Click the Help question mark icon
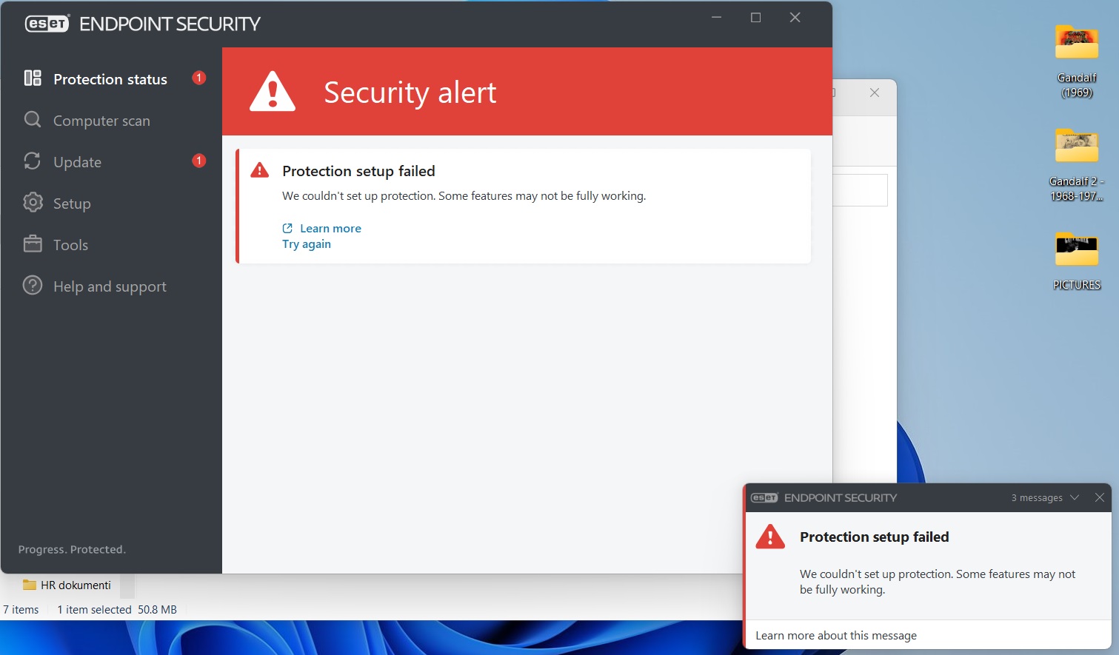The image size is (1119, 655). click(33, 285)
